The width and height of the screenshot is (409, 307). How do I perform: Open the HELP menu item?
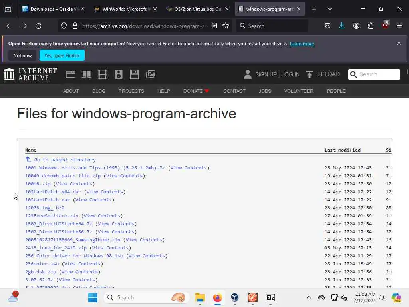163,91
